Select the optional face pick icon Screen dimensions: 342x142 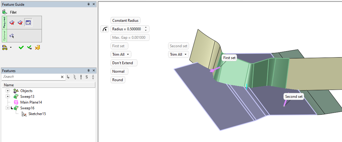tap(12, 36)
